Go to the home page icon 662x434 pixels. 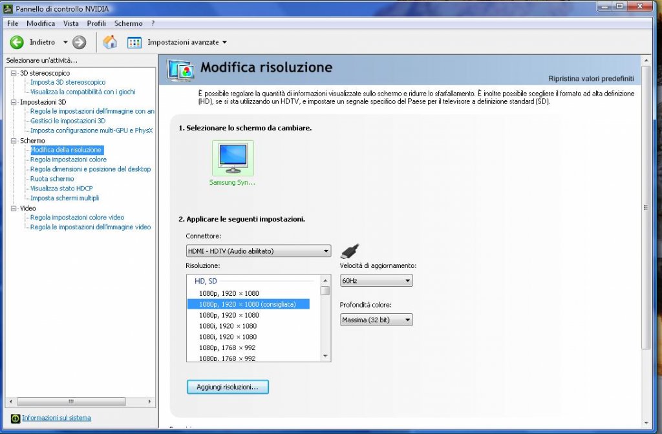click(x=110, y=42)
